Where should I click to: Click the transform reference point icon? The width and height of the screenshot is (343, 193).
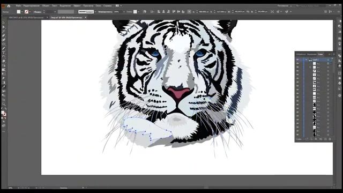189,12
